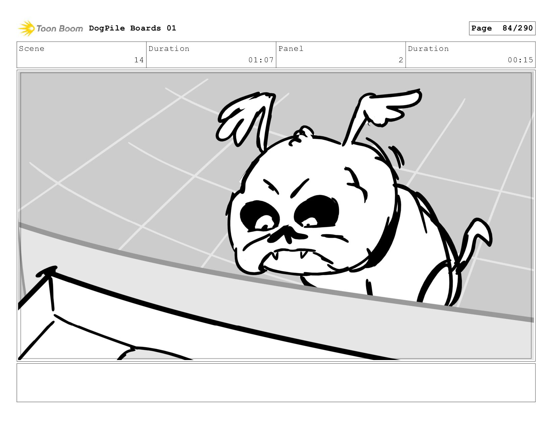Click the Toon Boom logo
This screenshot has height=427, width=553.
click(50, 28)
